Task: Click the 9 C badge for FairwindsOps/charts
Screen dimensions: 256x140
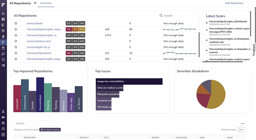Action: pos(69,53)
